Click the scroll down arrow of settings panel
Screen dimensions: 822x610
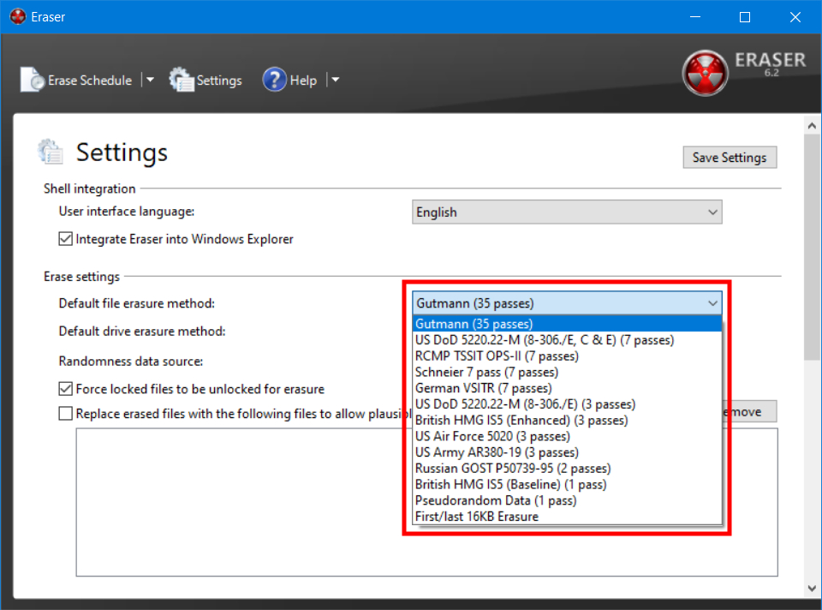click(x=812, y=589)
